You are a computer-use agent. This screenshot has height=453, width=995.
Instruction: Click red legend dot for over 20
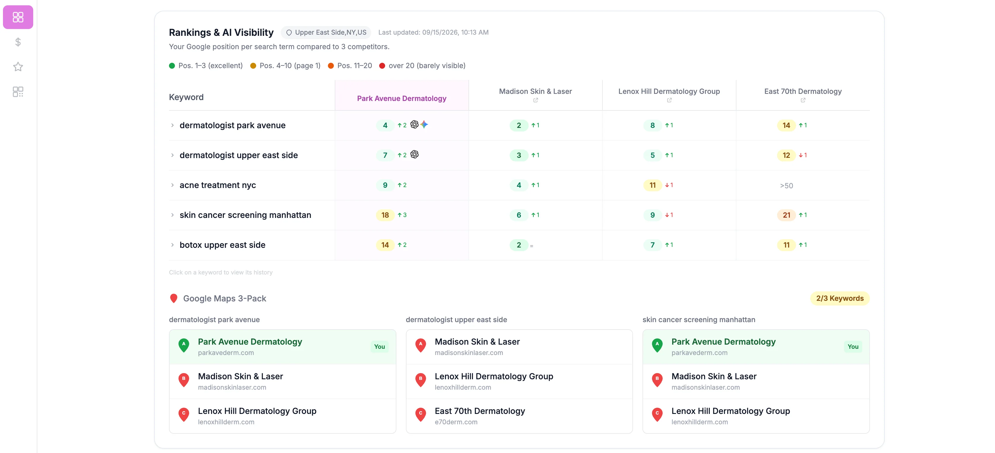pyautogui.click(x=382, y=66)
